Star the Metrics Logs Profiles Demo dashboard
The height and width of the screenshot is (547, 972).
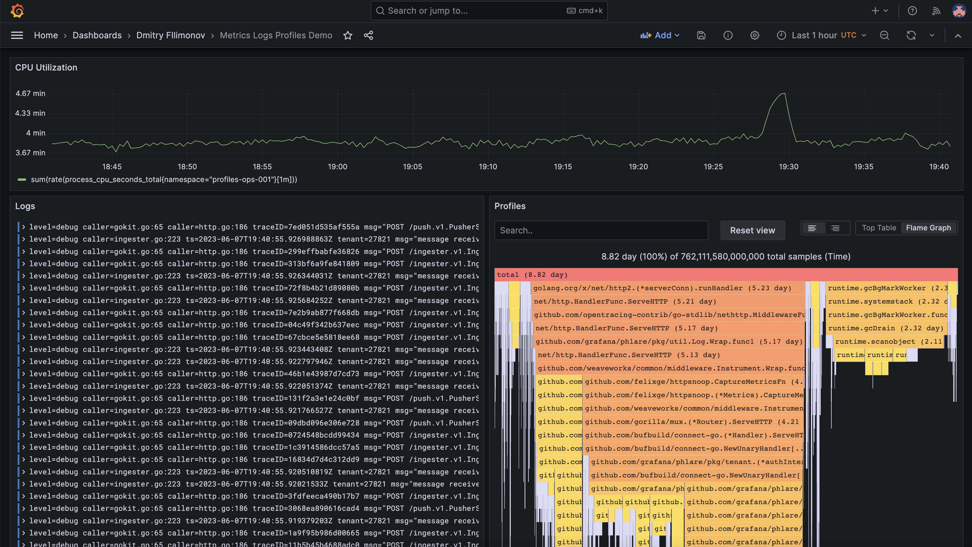[x=347, y=35]
